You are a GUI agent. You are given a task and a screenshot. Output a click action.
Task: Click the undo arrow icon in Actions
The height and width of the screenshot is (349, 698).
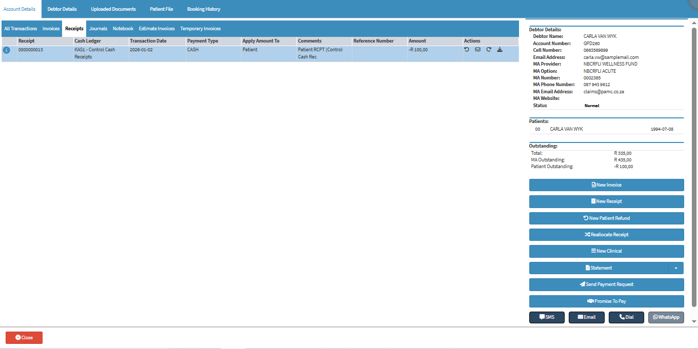(466, 50)
